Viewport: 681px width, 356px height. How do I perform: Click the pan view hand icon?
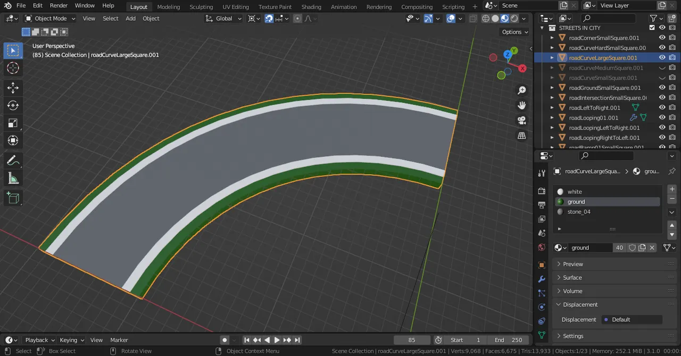pyautogui.click(x=522, y=105)
